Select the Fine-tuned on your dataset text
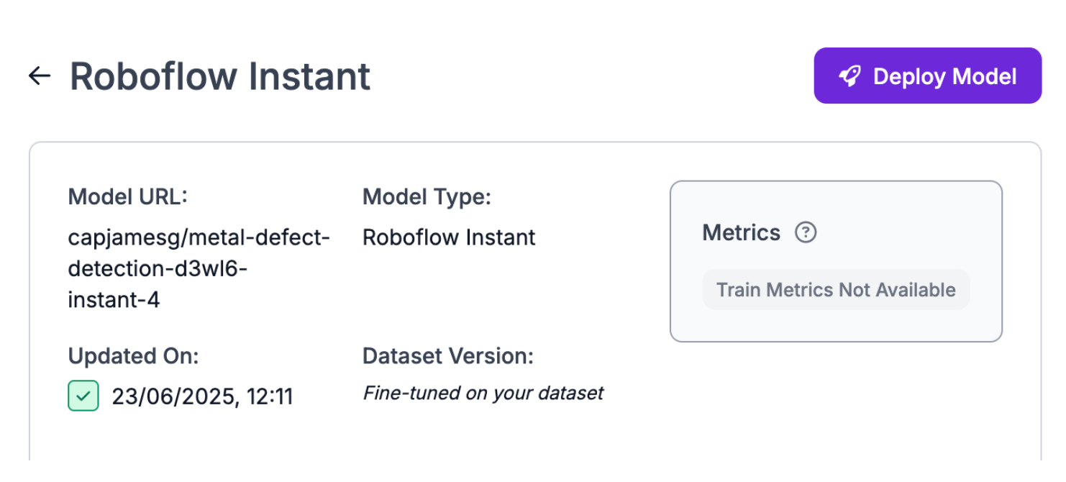The height and width of the screenshot is (482, 1066). point(483,393)
